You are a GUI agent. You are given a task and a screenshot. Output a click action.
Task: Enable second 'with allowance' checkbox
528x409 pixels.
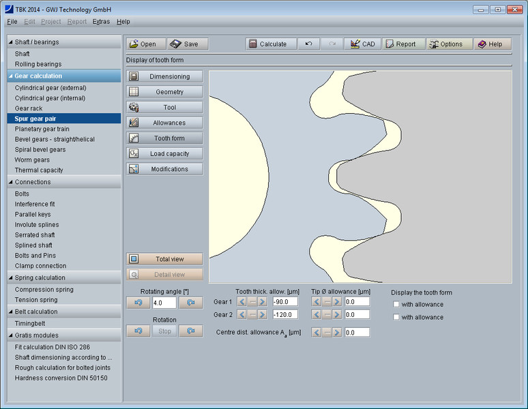[x=396, y=317]
